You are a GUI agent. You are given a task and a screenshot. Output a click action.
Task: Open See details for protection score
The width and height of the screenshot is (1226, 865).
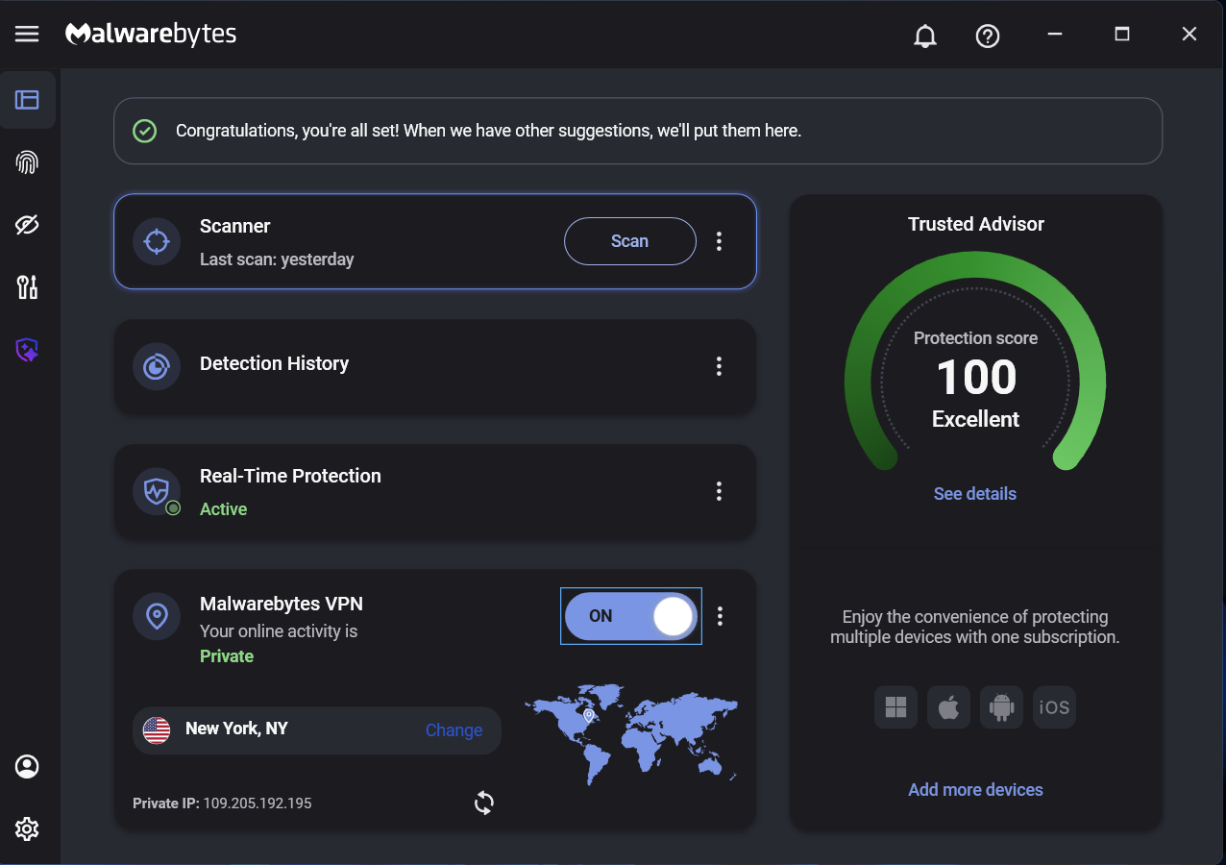975,494
